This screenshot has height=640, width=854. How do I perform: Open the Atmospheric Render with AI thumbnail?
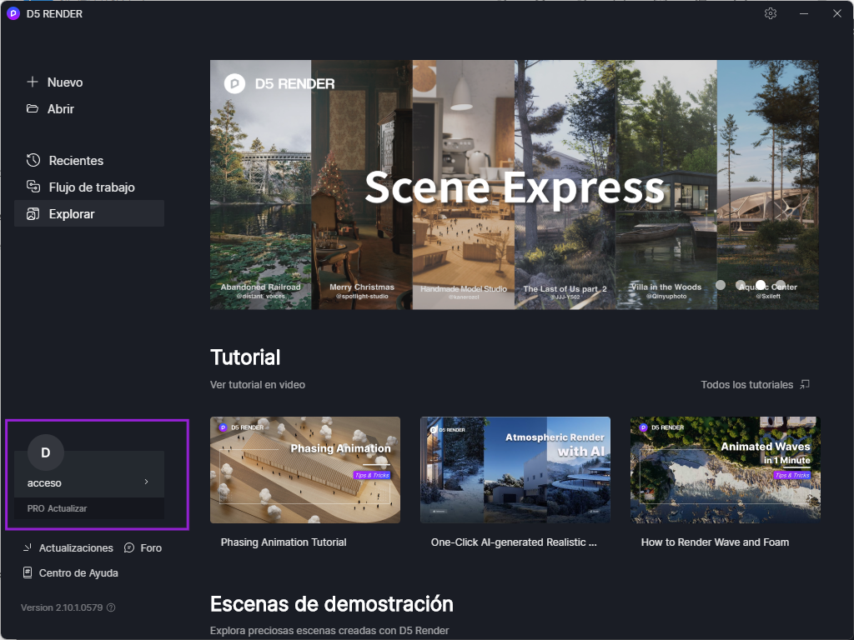point(515,469)
